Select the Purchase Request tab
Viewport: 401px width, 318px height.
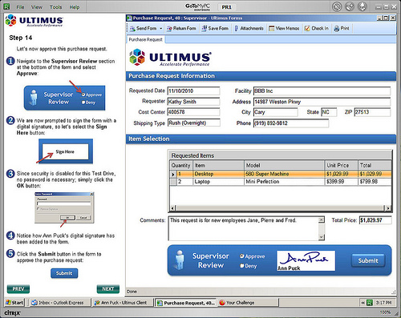click(146, 39)
